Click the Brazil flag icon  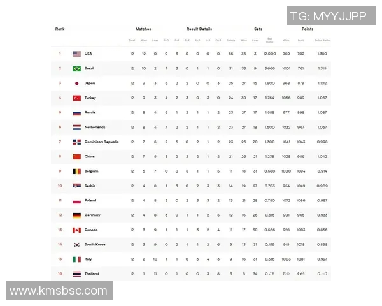tap(77, 68)
